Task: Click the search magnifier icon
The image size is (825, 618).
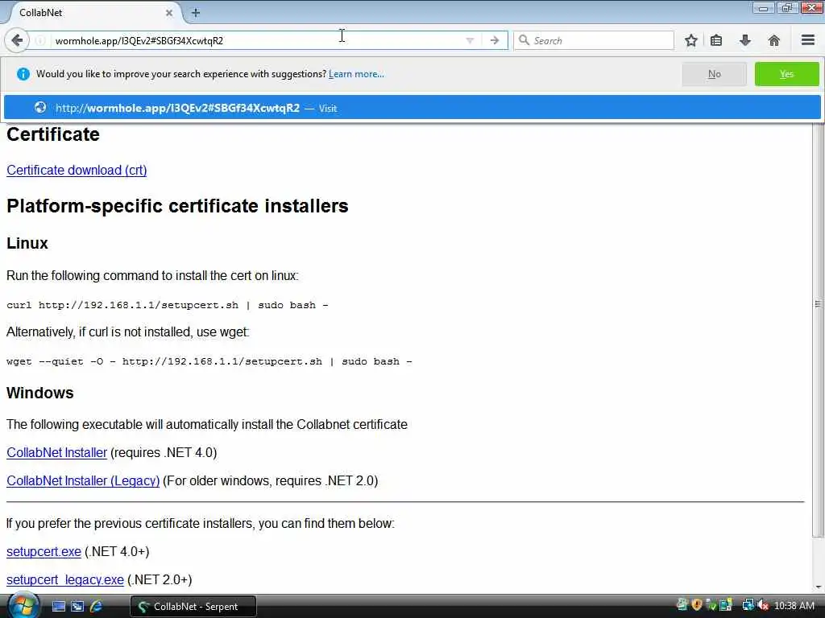Action: pos(524,40)
